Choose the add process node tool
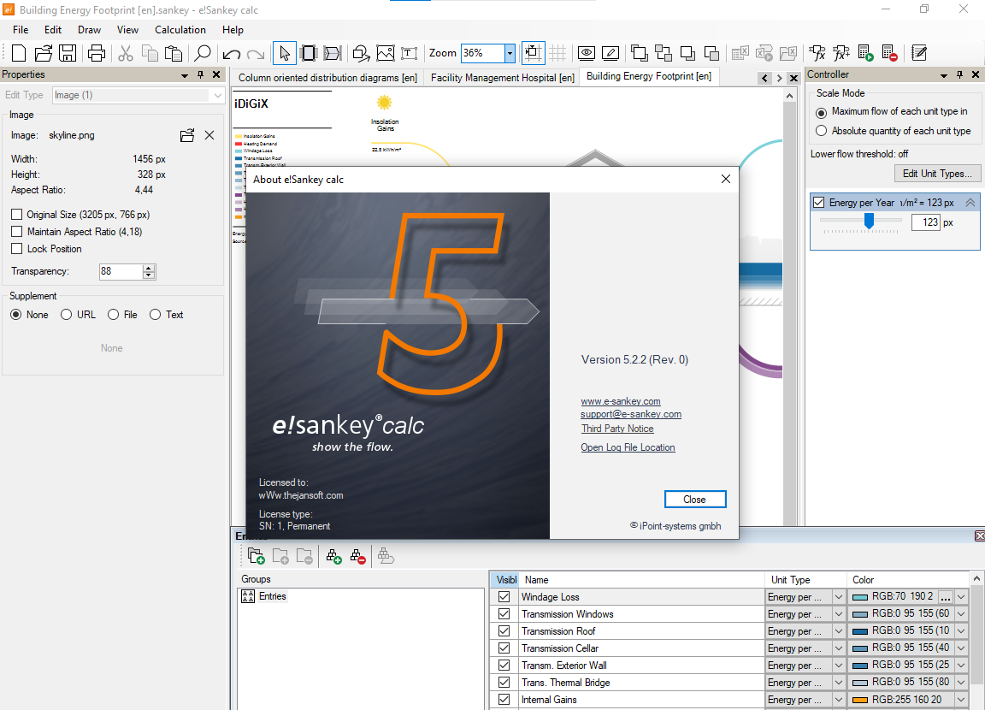Viewport: 985px width, 710px height. point(309,53)
